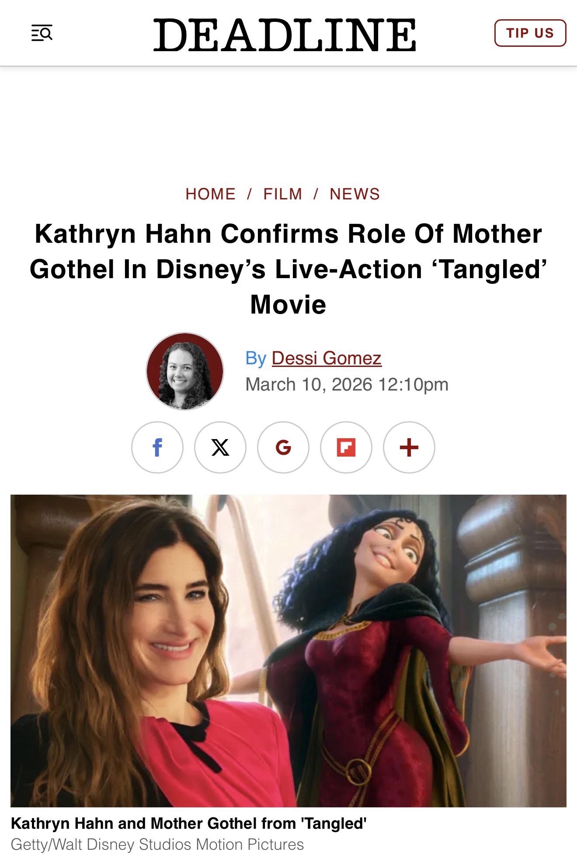Click the March 10, 2026 timestamp
577x855 pixels.
(x=347, y=384)
